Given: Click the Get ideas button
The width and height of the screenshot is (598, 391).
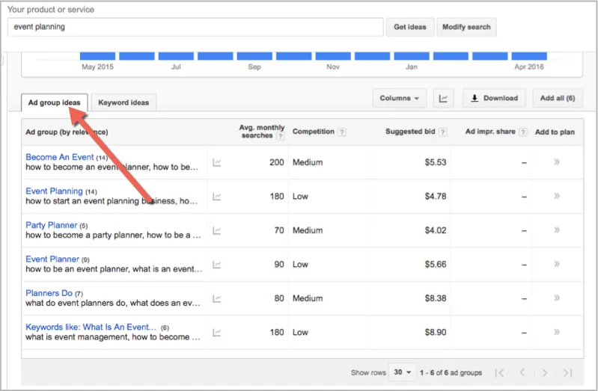Looking at the screenshot, I should point(410,27).
